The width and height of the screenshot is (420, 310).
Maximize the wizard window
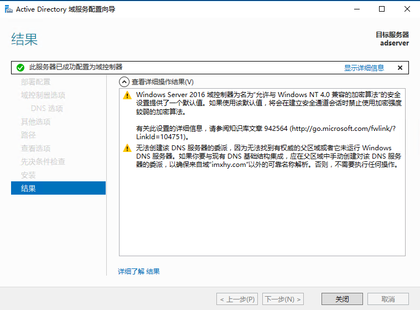(382, 9)
